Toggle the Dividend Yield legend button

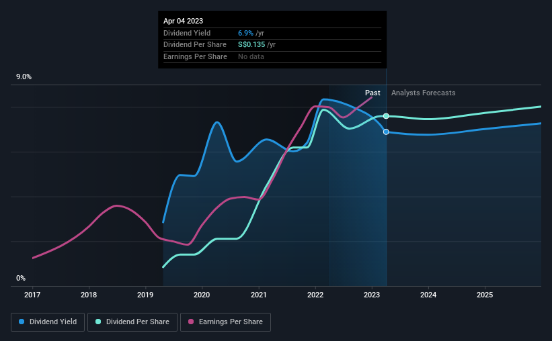tap(48, 322)
